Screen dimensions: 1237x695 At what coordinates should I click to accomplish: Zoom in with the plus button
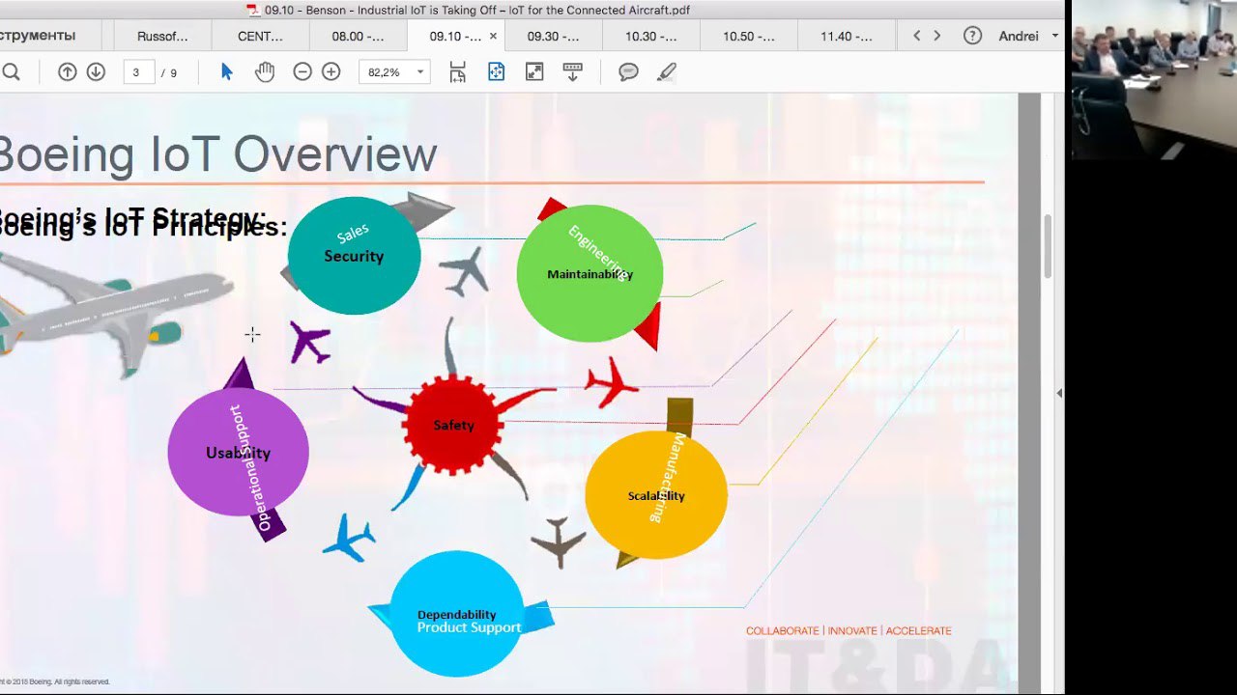(331, 72)
